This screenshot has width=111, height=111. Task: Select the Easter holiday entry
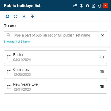tap(55, 57)
